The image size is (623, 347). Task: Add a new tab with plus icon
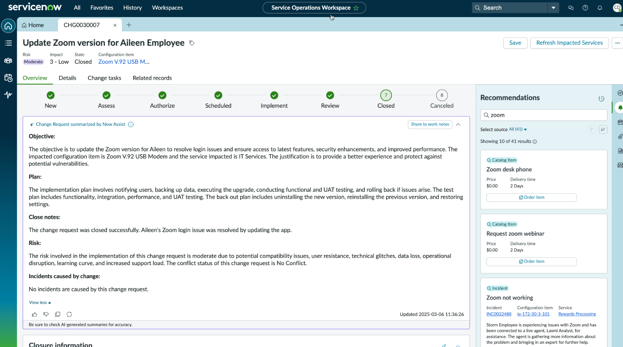point(129,25)
